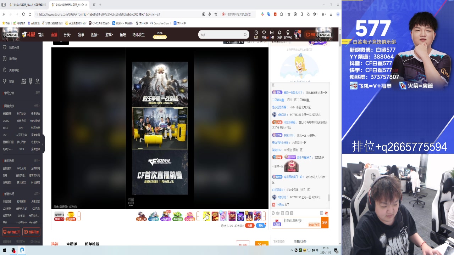Image resolution: width=454 pixels, height=255 pixels.
Task: Expand the gift list arrow beside 小小福运
Action: tap(198, 216)
